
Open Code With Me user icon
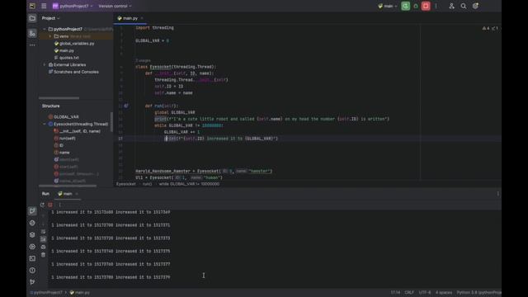(451, 6)
